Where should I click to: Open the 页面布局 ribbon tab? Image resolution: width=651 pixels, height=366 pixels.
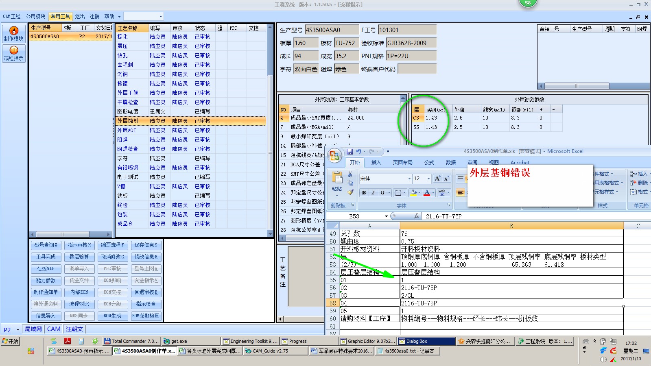402,163
